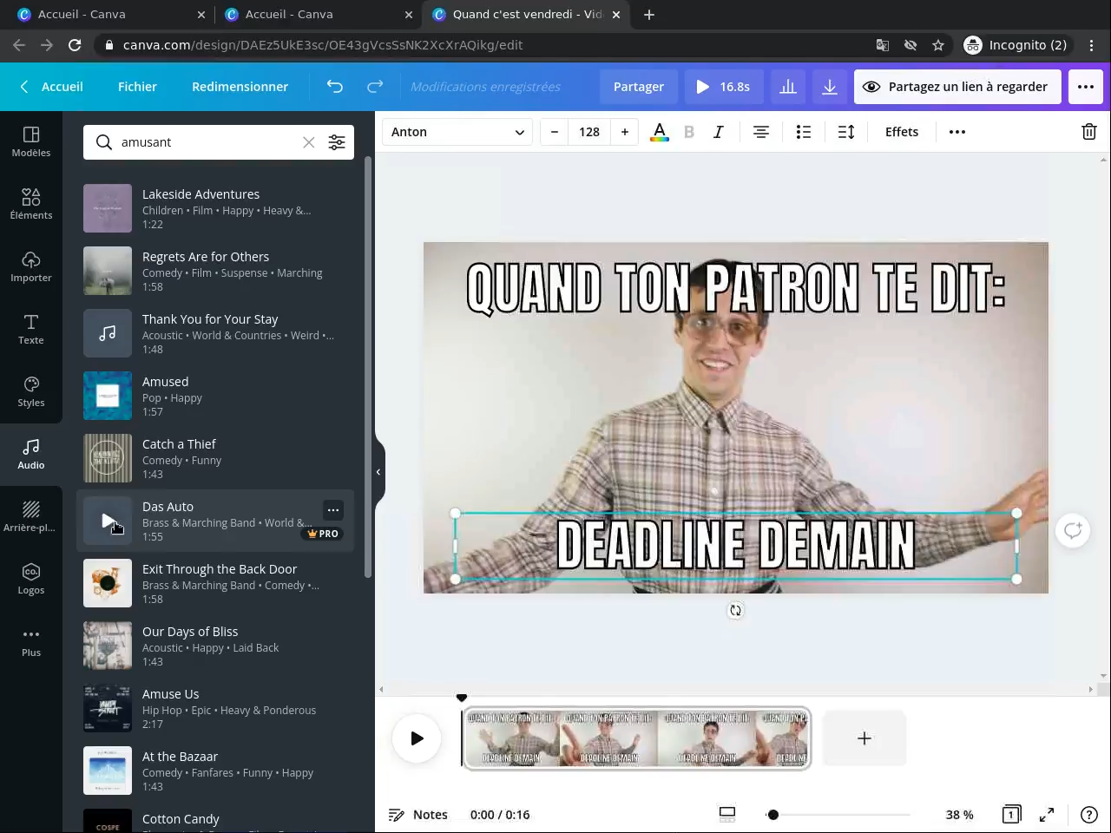Open the Notes panel
This screenshot has width=1111, height=833.
[418, 815]
